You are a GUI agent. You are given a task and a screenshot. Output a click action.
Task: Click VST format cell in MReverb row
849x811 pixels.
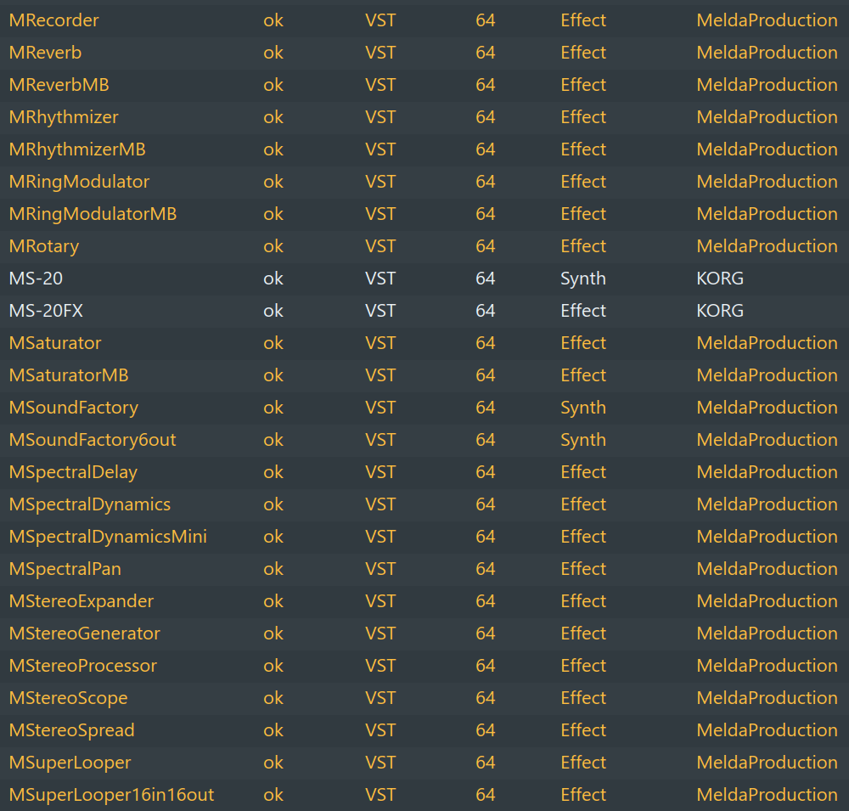[380, 53]
